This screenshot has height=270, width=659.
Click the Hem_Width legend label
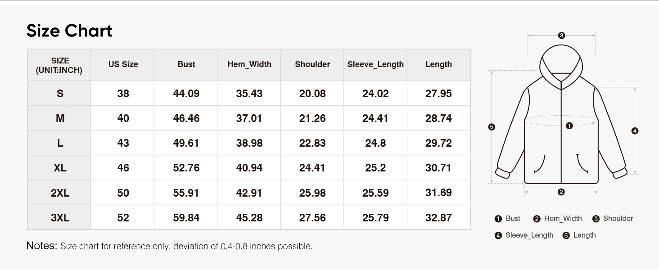pyautogui.click(x=563, y=219)
